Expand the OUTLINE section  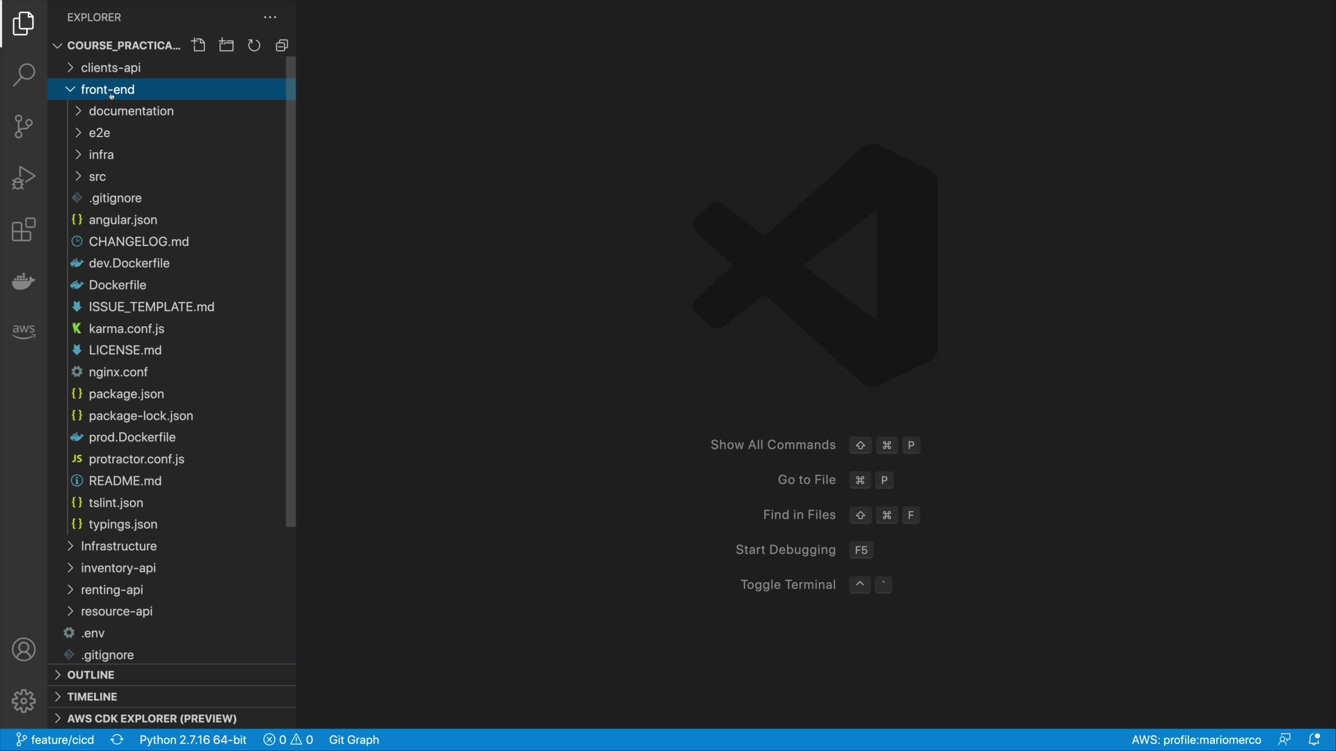pyautogui.click(x=90, y=675)
